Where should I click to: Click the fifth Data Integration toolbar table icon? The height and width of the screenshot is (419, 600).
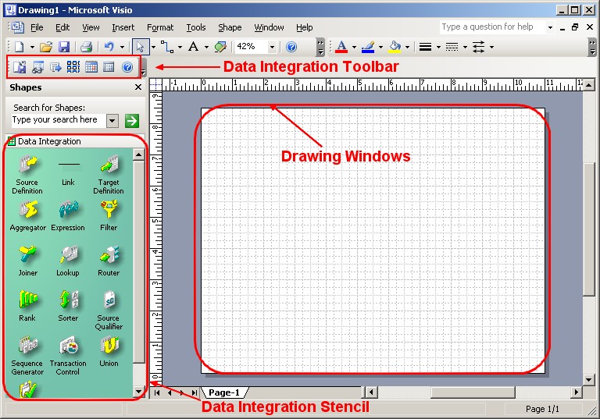91,67
